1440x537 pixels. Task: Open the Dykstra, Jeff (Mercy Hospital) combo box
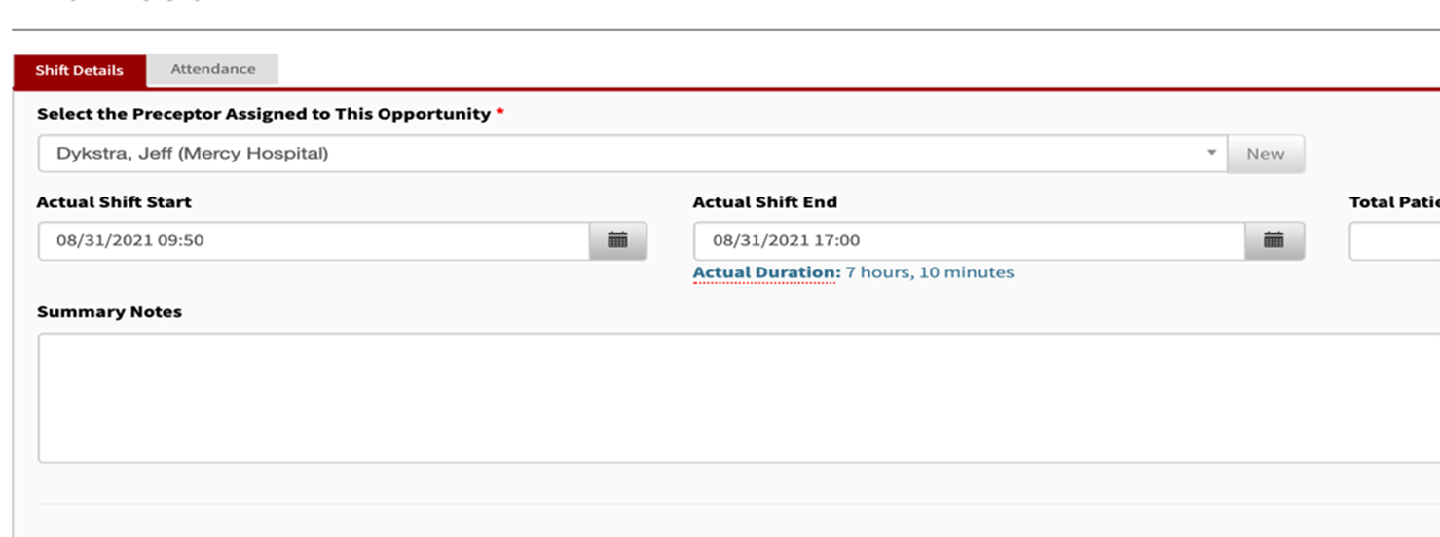[x=632, y=153]
